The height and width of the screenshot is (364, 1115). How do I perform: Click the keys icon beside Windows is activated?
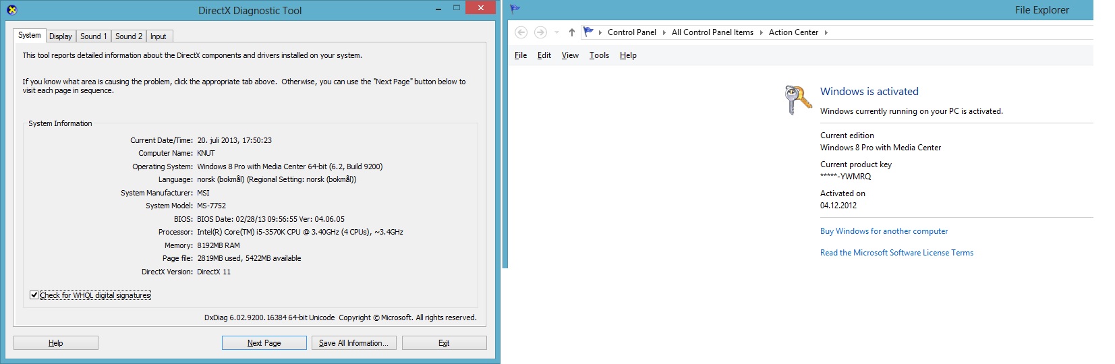coord(799,100)
